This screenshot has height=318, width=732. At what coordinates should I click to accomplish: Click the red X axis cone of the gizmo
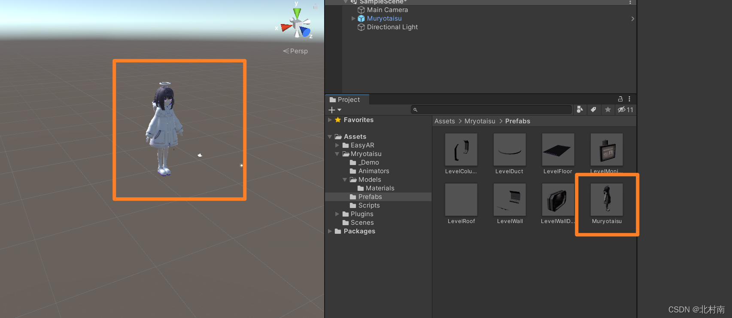[286, 28]
